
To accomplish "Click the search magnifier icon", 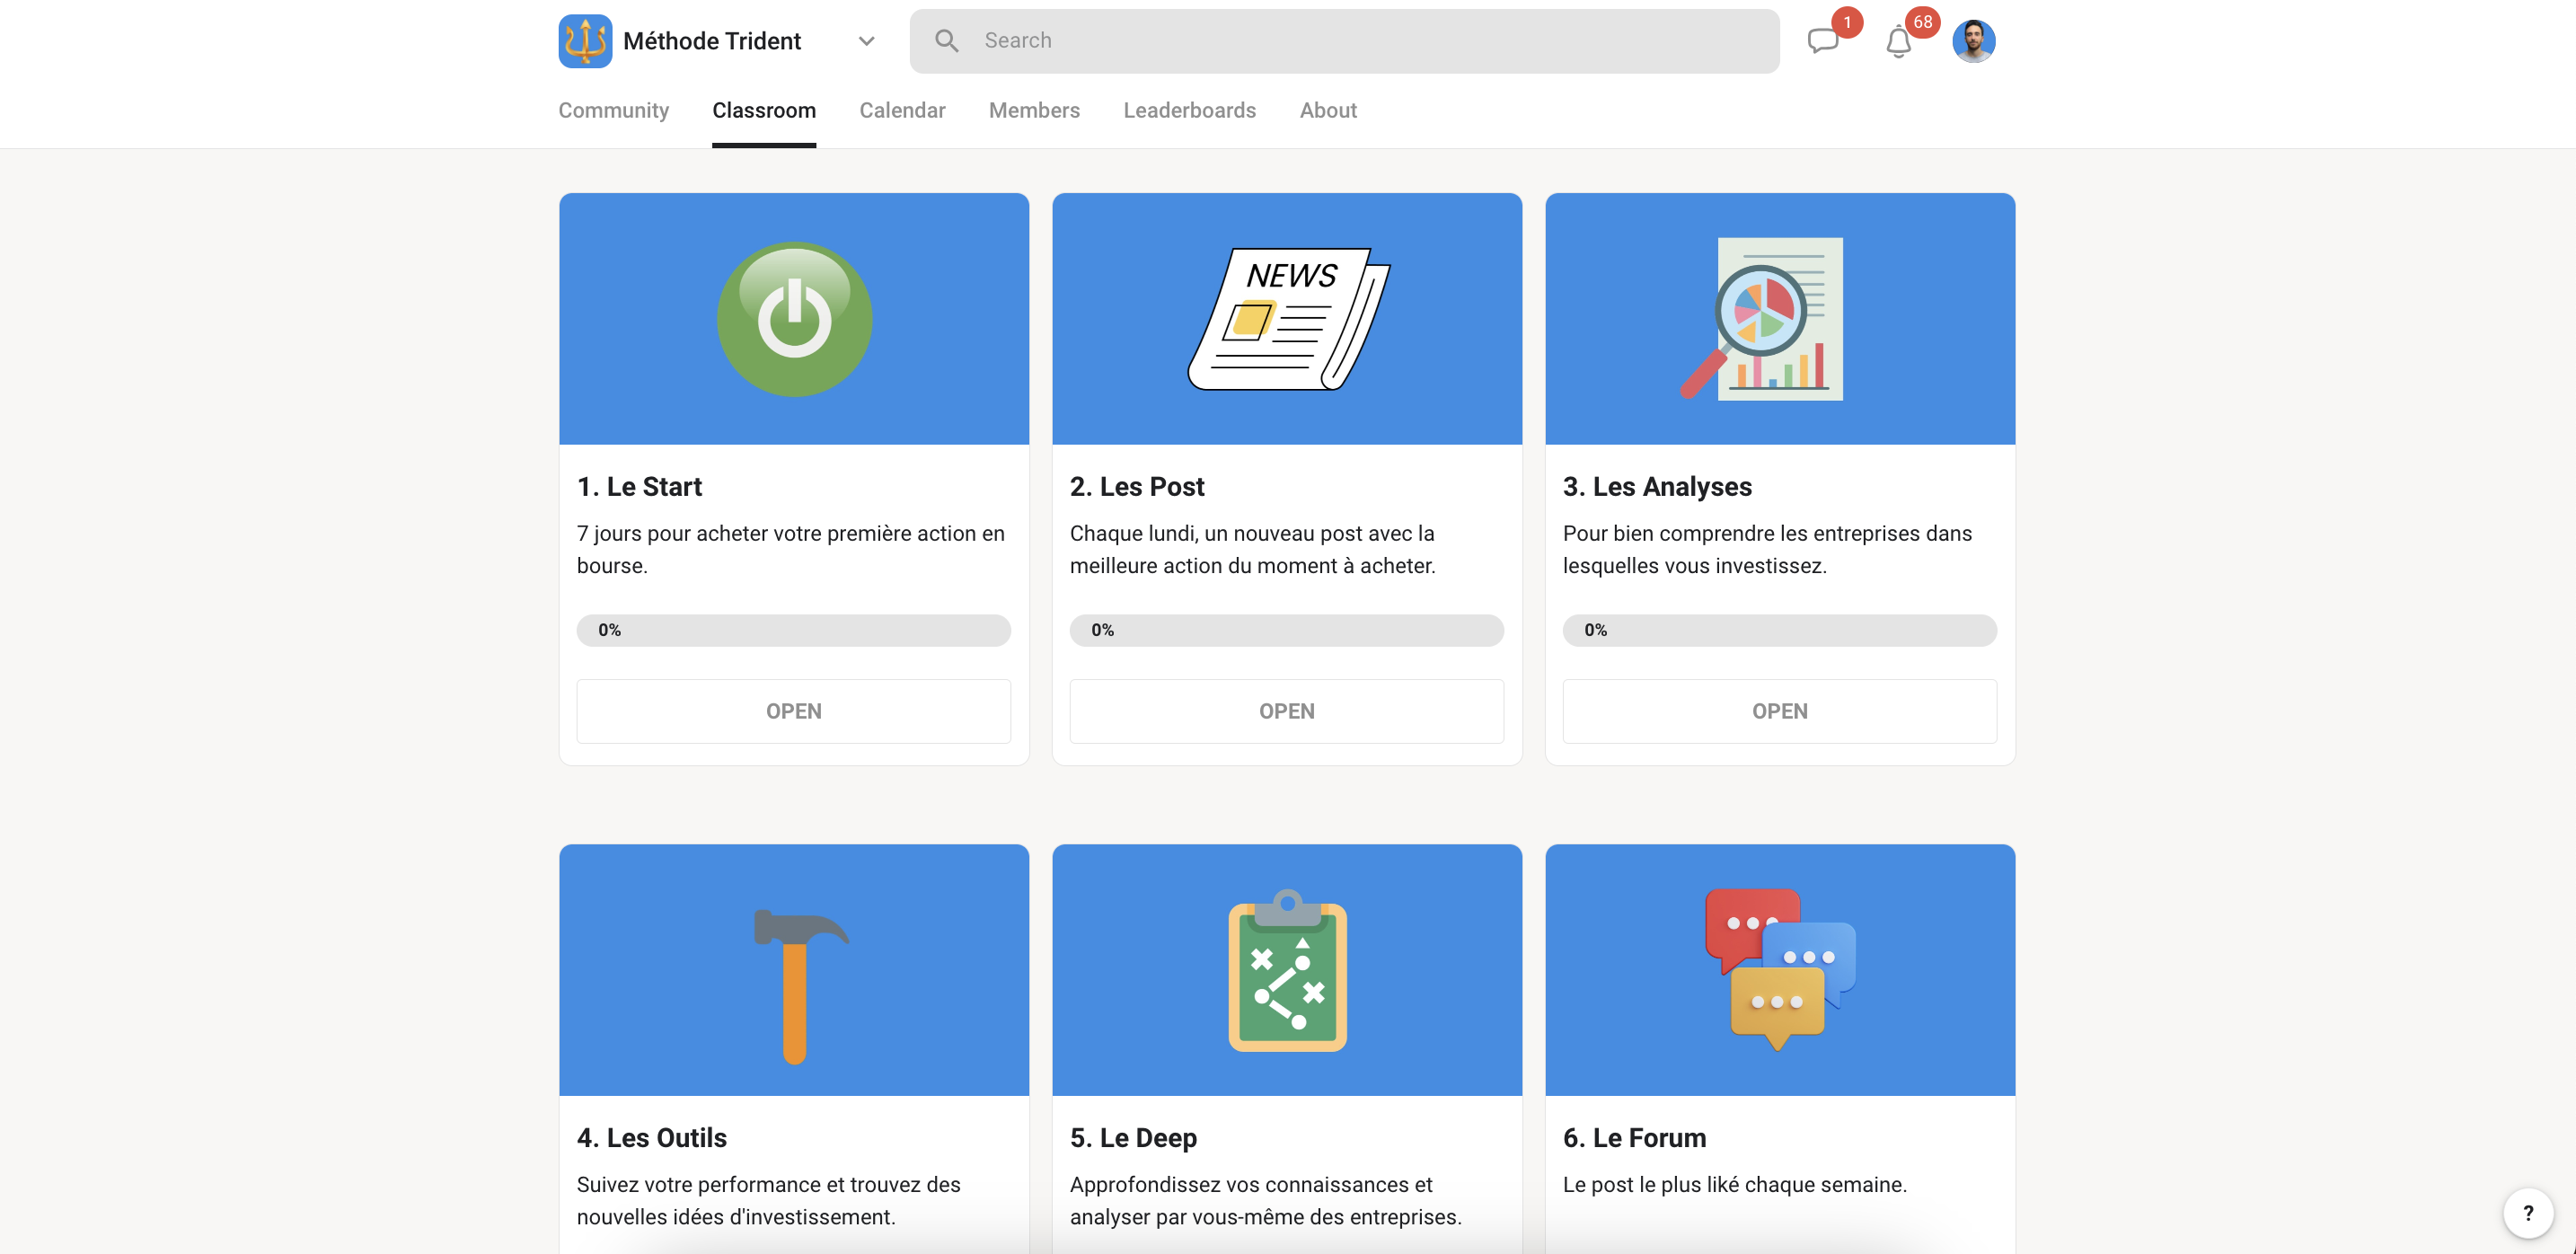I will click(x=946, y=41).
